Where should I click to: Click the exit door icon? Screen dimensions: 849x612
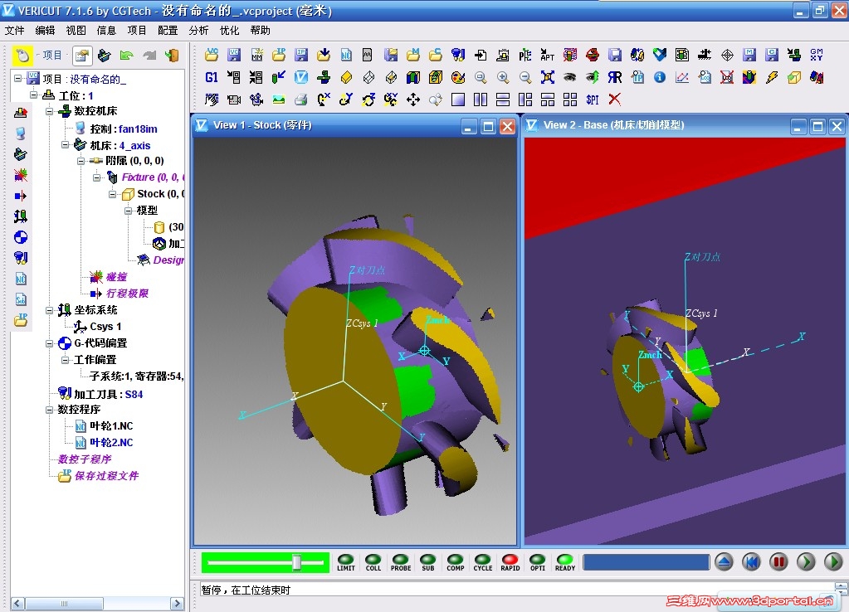point(172,56)
